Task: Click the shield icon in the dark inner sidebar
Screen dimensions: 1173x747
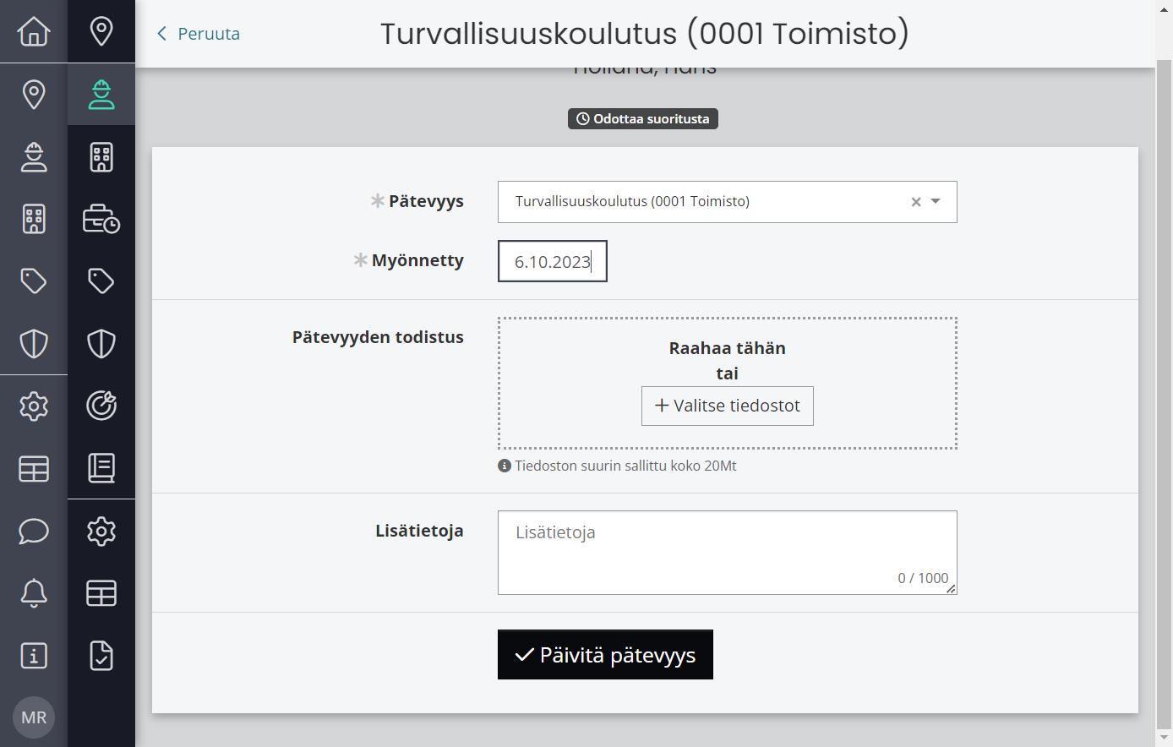Action: [x=101, y=343]
